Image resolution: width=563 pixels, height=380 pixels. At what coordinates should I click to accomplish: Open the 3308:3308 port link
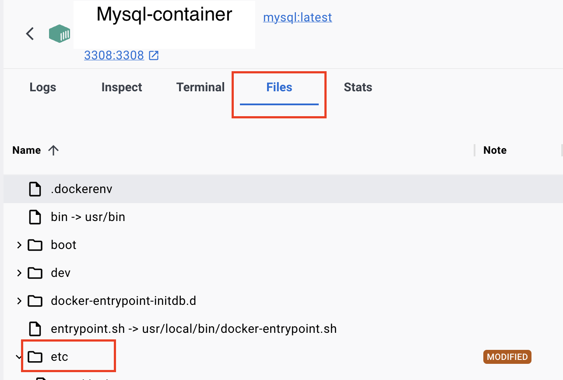[114, 55]
